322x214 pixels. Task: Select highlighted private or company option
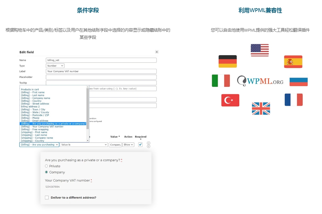pyautogui.click(x=53, y=124)
